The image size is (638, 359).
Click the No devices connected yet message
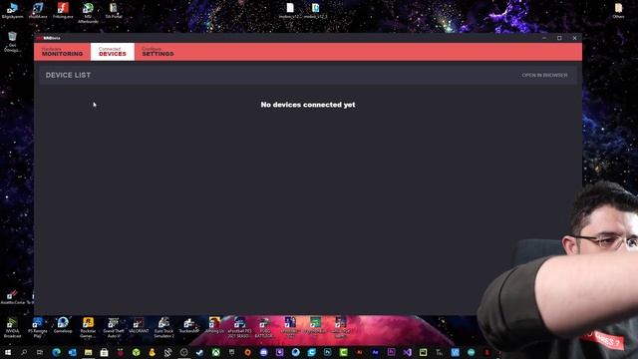point(308,105)
